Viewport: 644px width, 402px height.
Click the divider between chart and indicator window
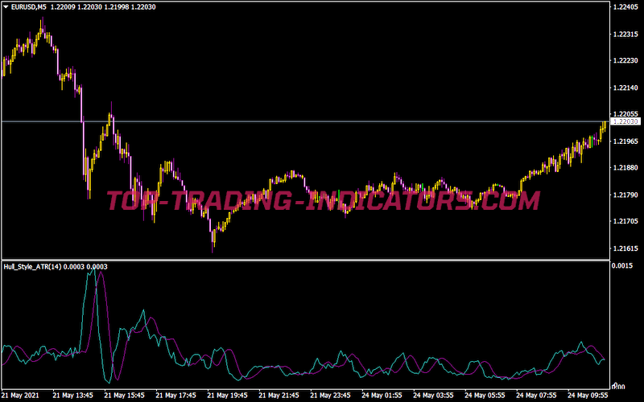click(x=306, y=260)
